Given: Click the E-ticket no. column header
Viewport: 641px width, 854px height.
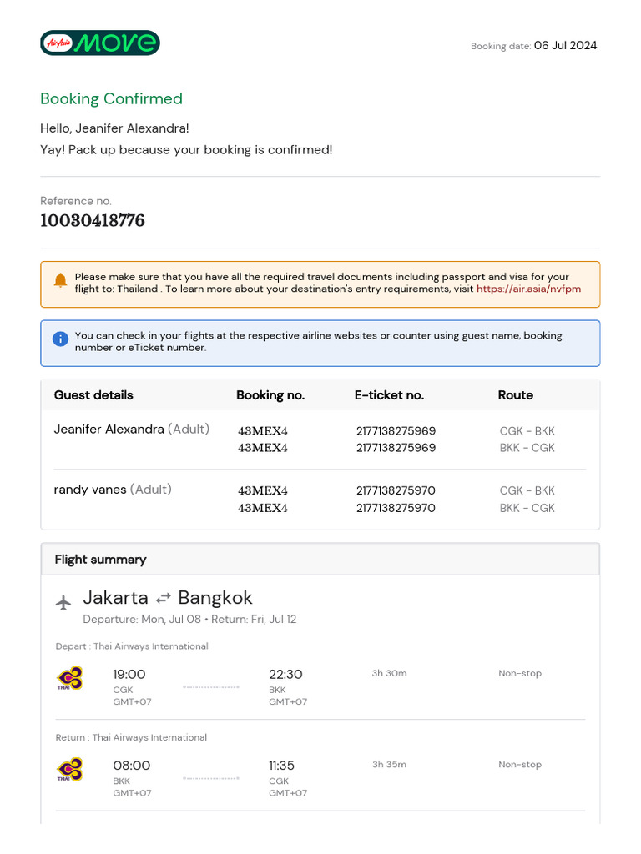Looking at the screenshot, I should click(x=389, y=395).
